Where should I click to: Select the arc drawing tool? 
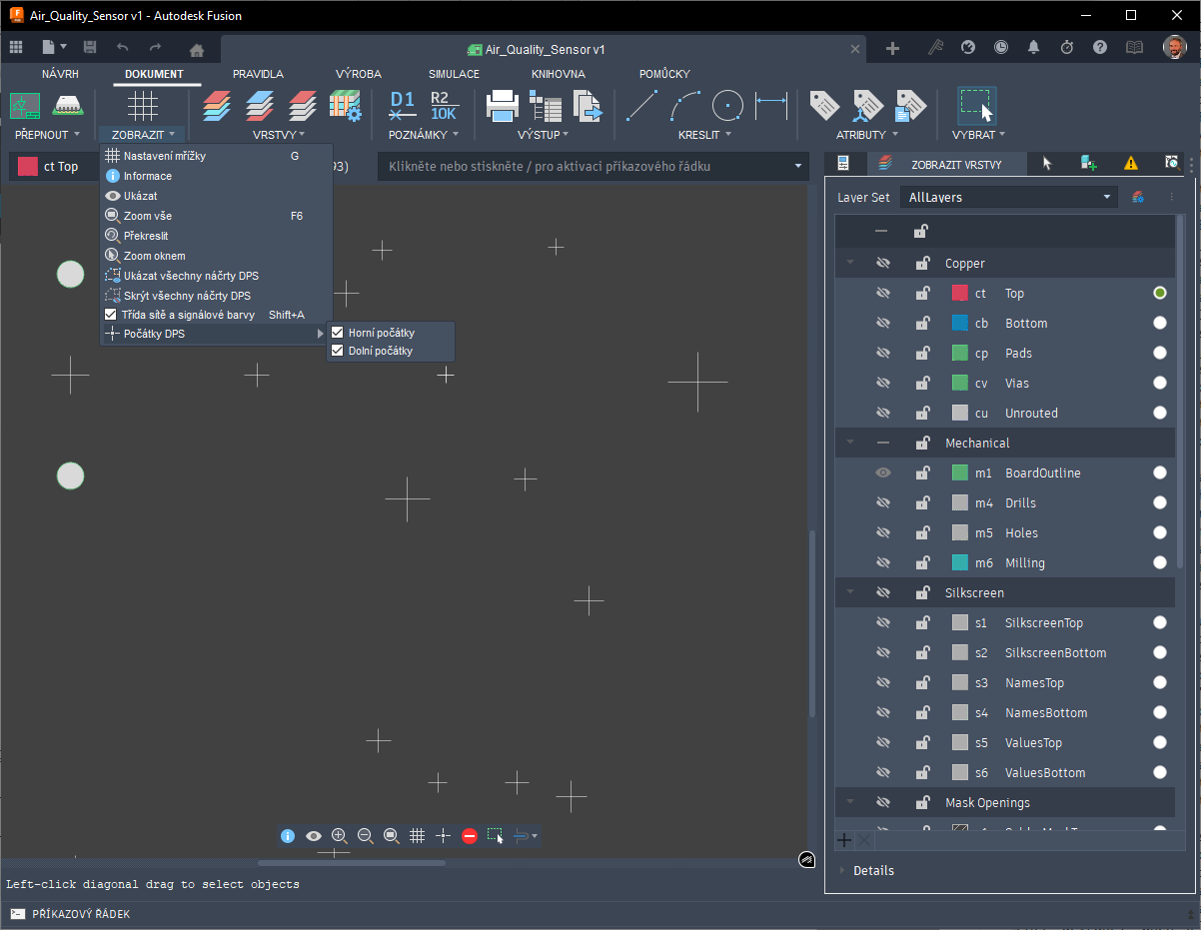[x=684, y=104]
